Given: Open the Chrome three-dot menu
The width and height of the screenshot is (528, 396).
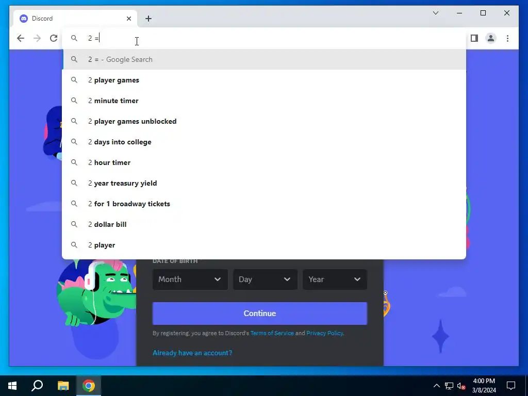Looking at the screenshot, I should 507,38.
